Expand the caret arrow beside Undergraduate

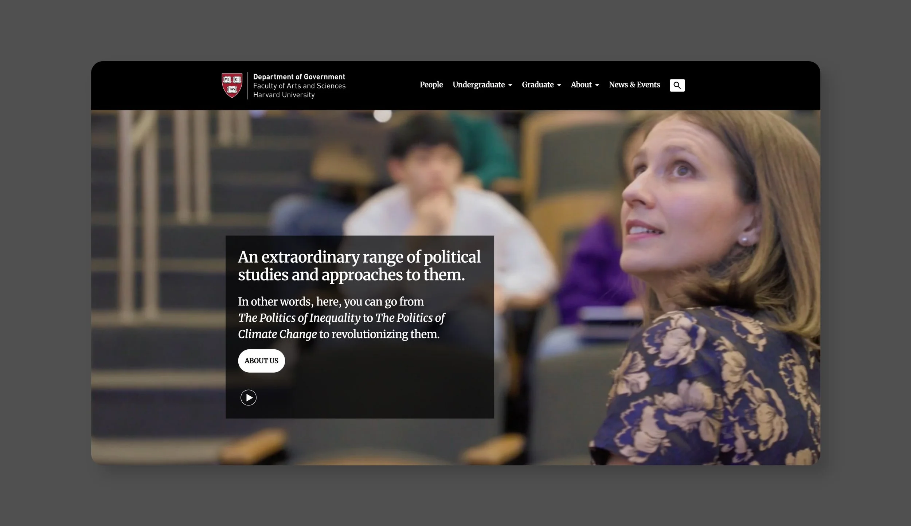[x=510, y=85]
